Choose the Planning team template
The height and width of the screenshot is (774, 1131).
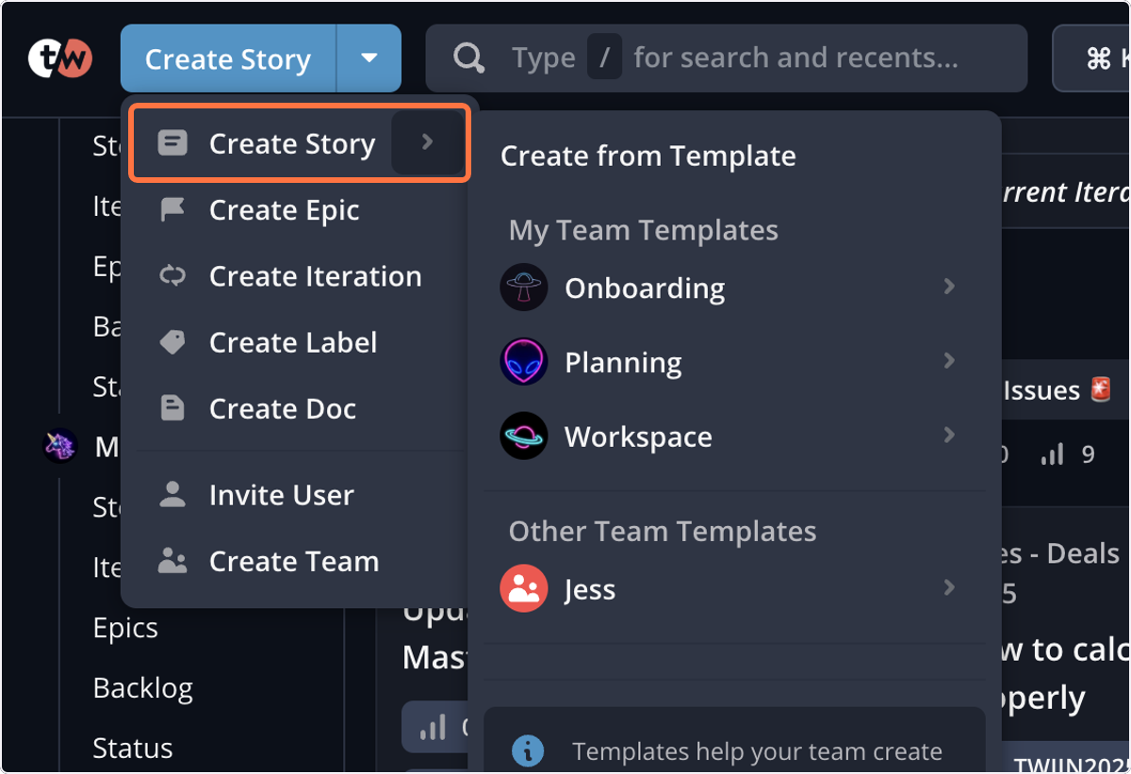pyautogui.click(x=733, y=362)
